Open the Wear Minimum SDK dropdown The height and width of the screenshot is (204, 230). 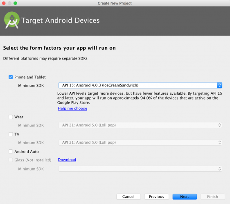click(x=140, y=125)
